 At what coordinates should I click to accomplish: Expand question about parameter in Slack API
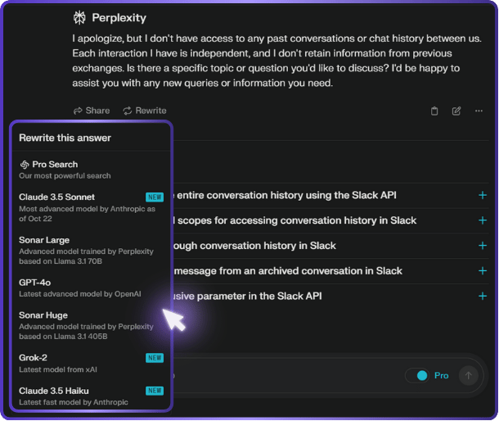pyautogui.click(x=483, y=296)
